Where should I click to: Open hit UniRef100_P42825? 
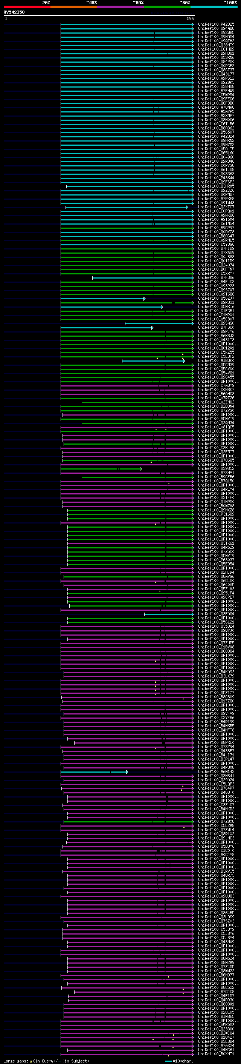tap(216, 25)
